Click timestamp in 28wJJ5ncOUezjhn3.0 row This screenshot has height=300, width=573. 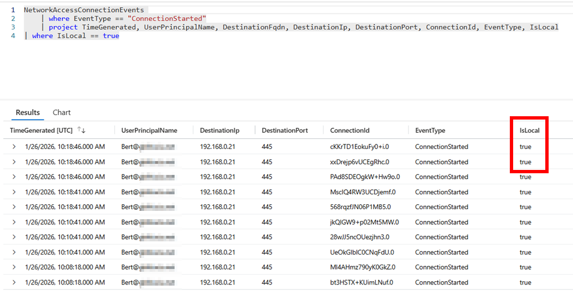tap(65, 237)
